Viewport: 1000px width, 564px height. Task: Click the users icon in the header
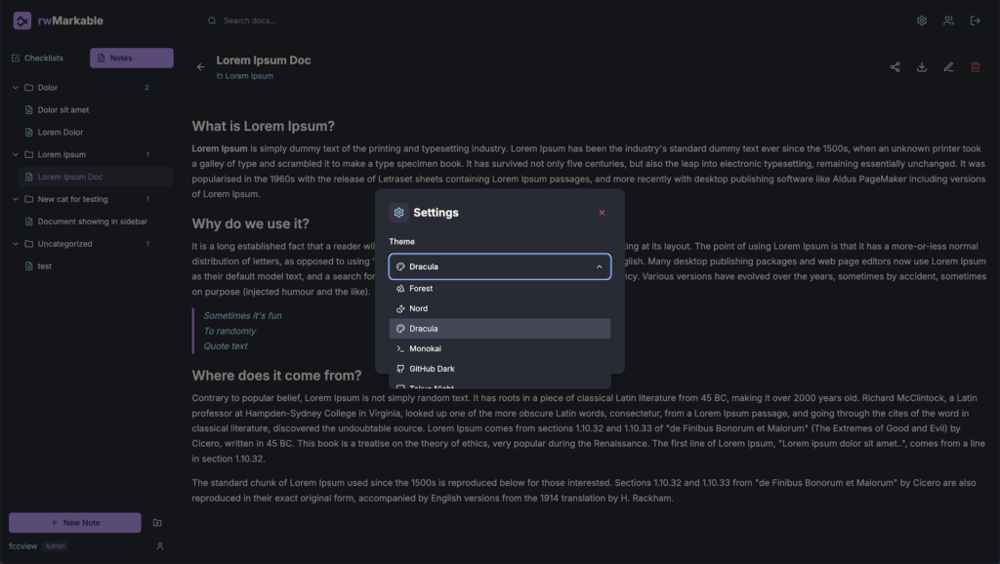(x=948, y=20)
